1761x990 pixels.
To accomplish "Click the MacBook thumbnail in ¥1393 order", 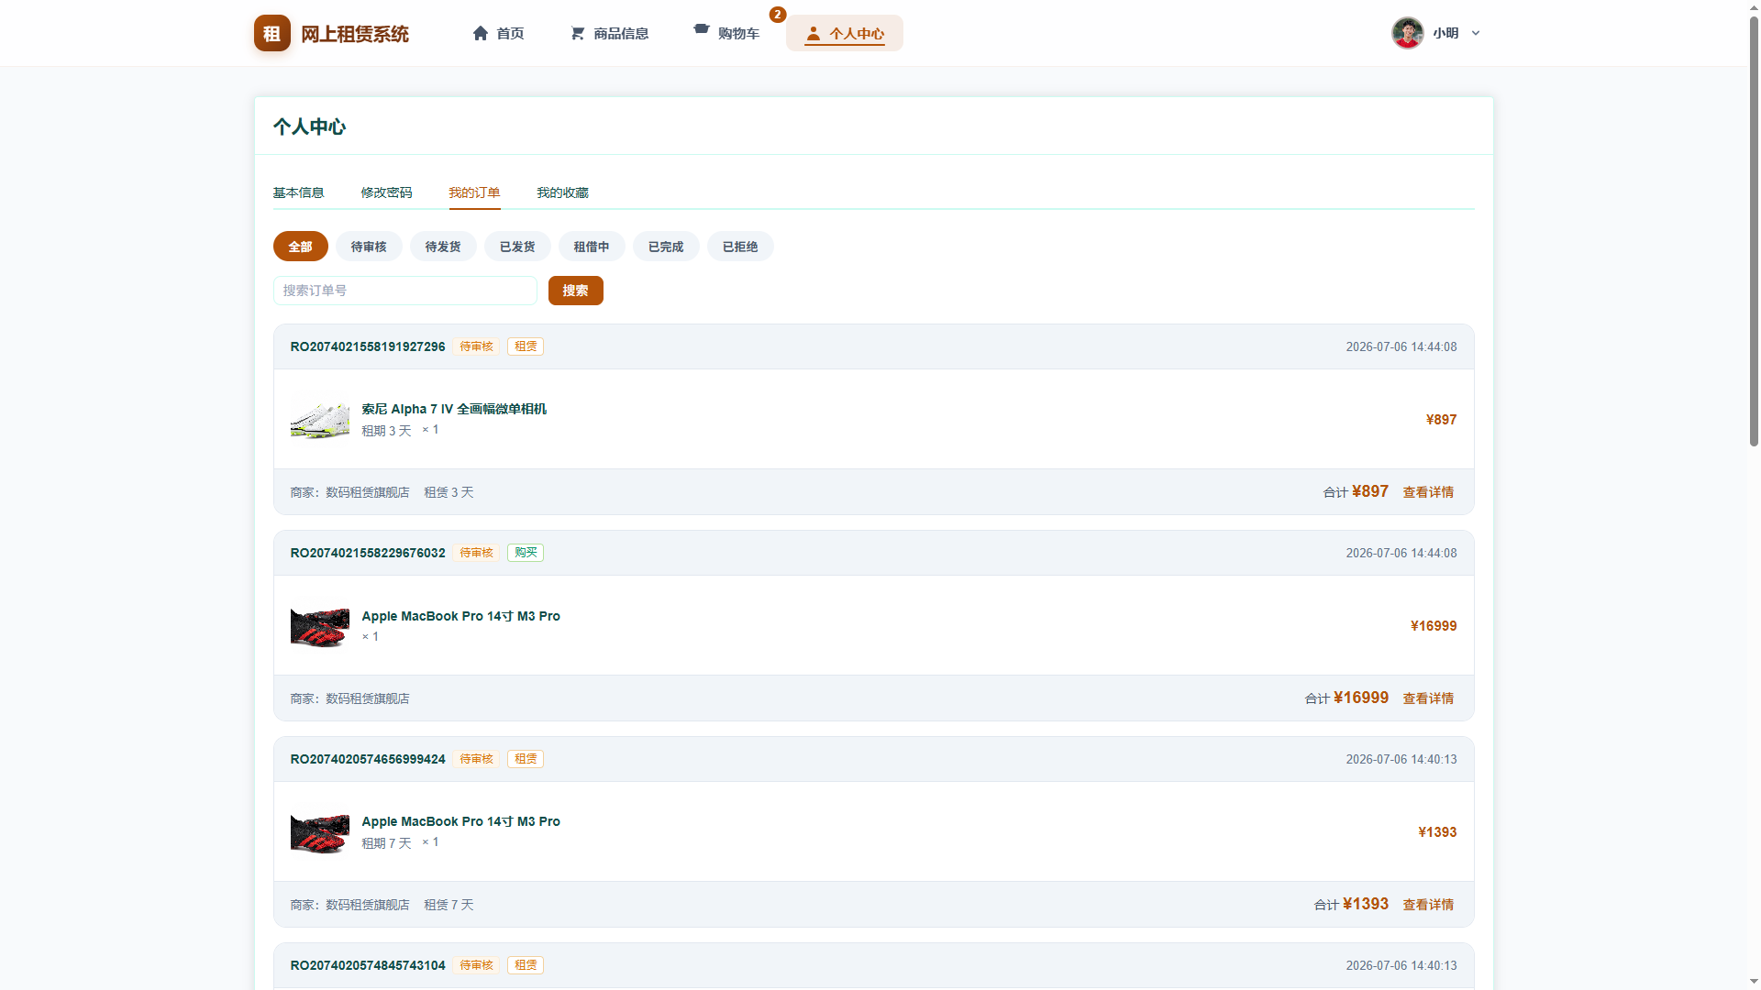I will (320, 832).
